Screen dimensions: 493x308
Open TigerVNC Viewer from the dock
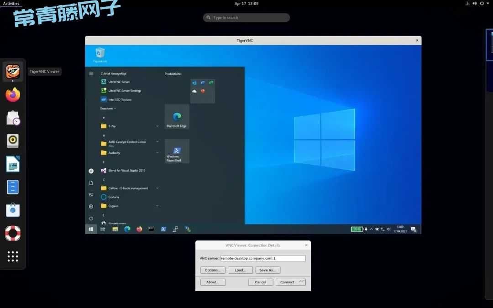[13, 71]
